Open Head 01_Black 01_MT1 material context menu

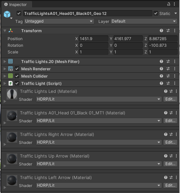(x=176, y=113)
